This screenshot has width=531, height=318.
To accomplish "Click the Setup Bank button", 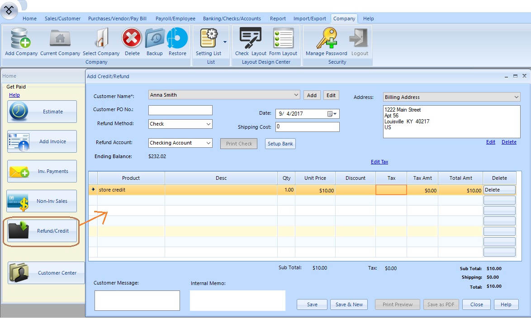I will [280, 144].
